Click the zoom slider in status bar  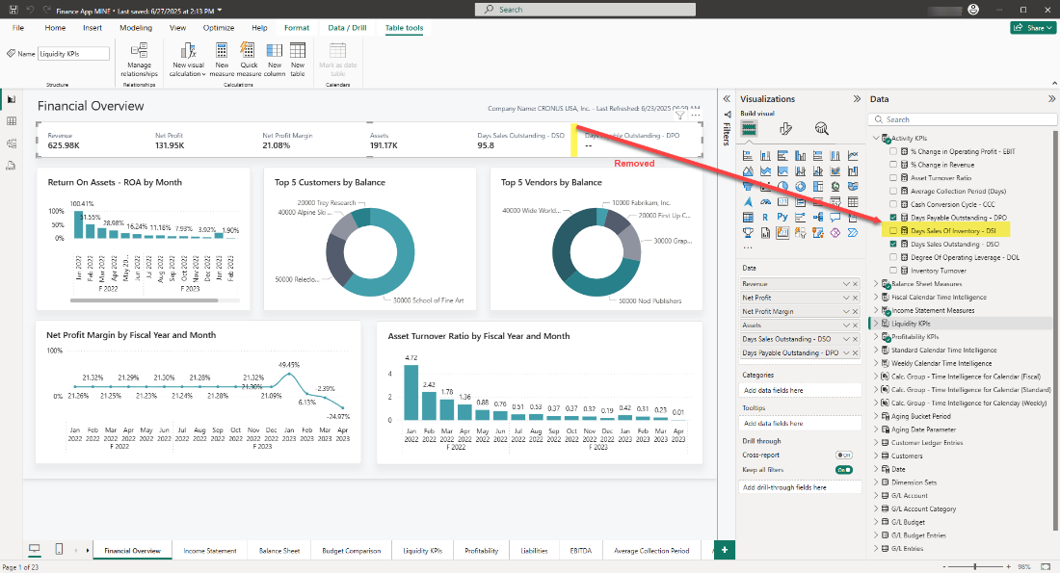point(974,566)
